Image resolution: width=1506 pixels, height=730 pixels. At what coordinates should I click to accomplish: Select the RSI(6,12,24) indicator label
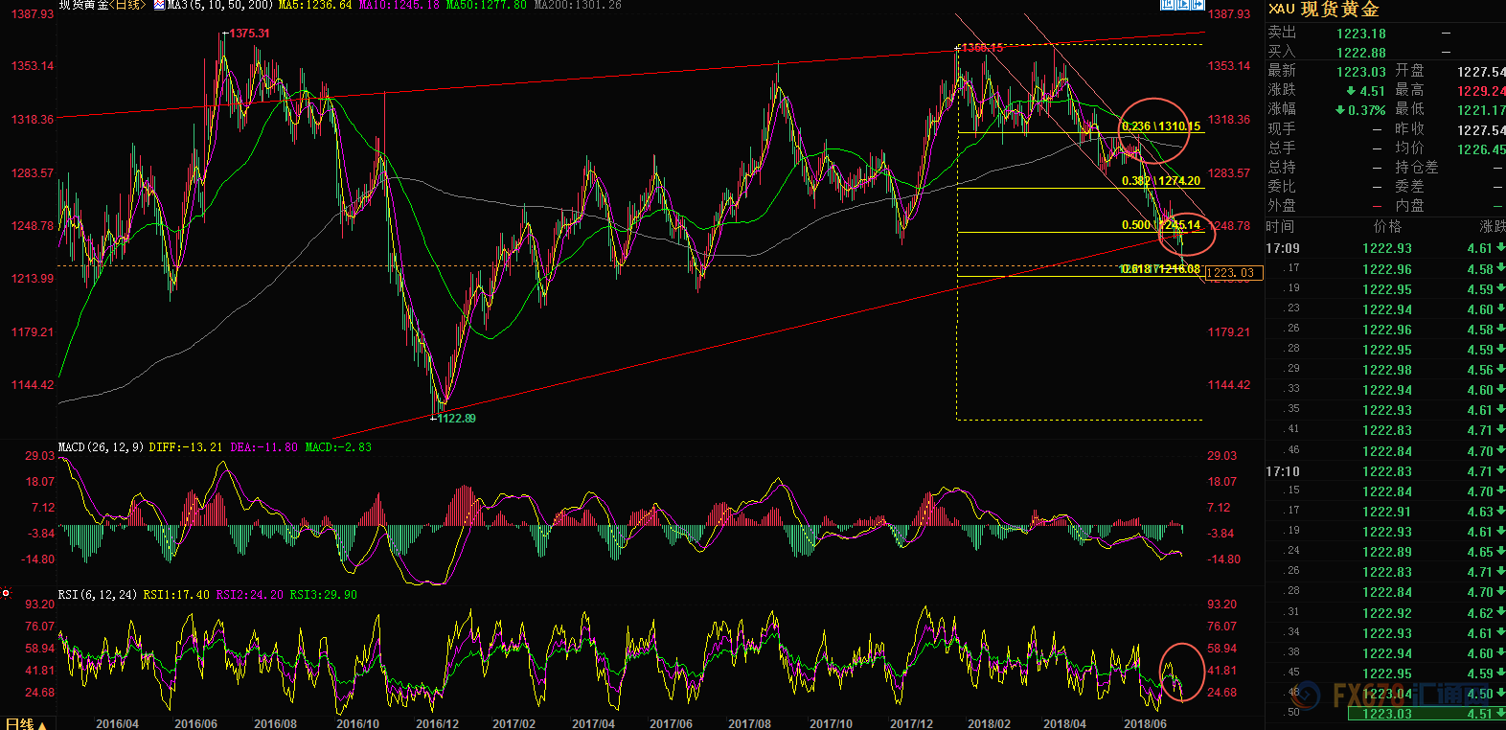tap(98, 595)
